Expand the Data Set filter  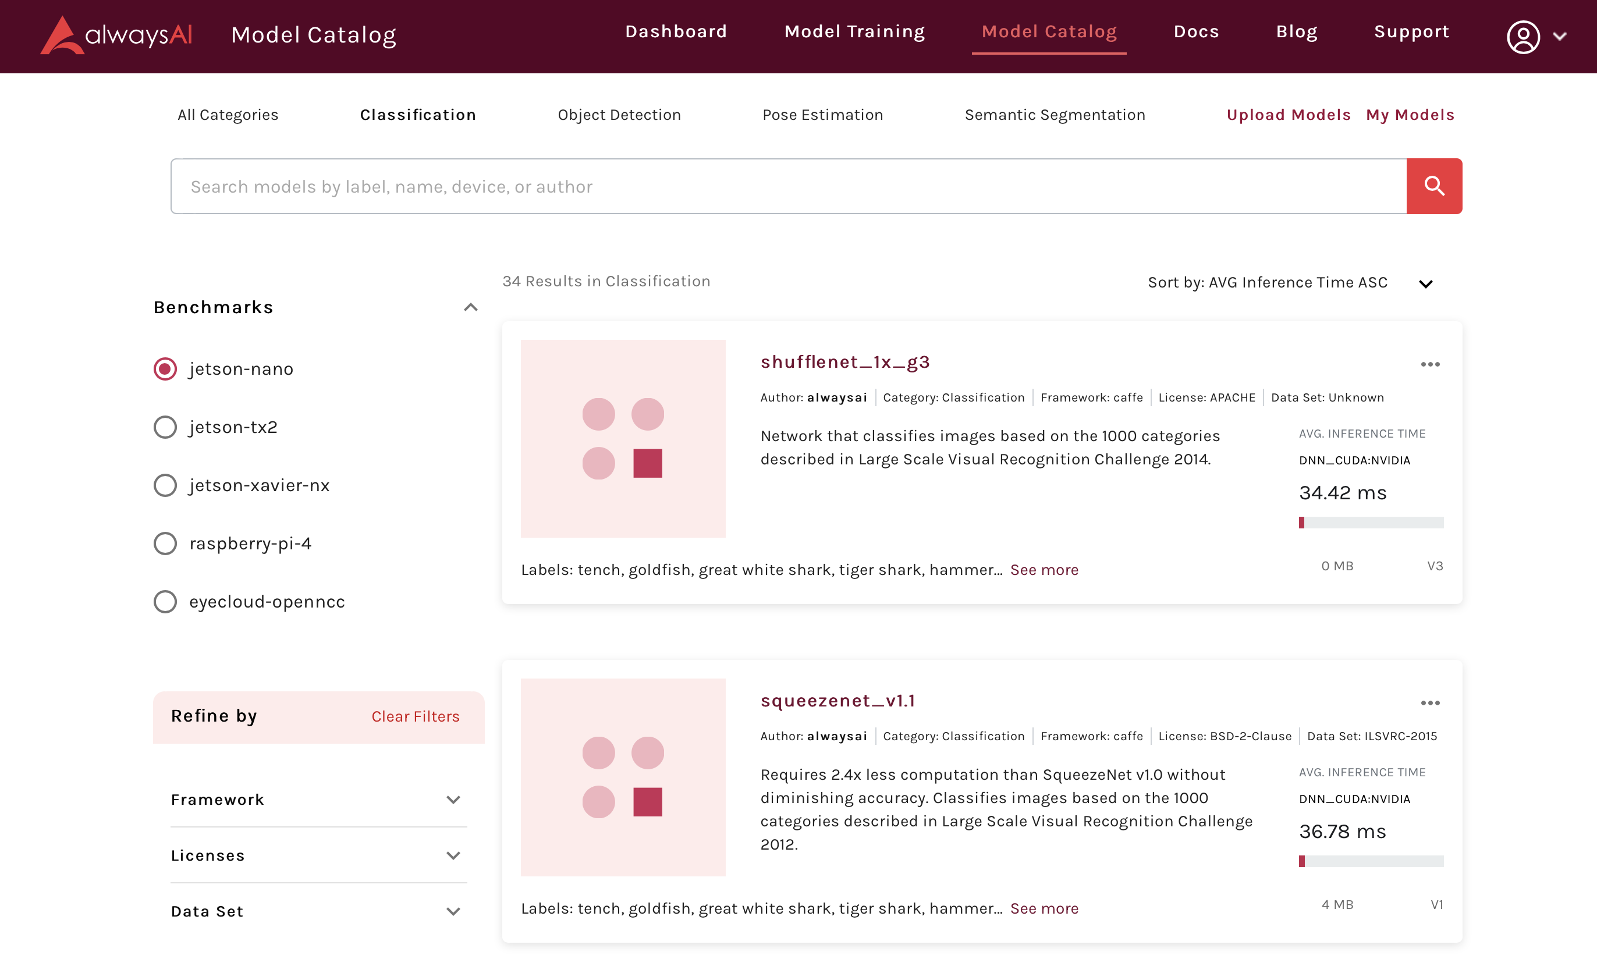click(453, 911)
